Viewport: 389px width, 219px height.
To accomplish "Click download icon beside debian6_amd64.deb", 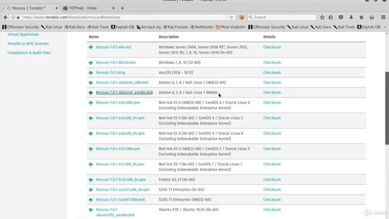I will [x=91, y=92].
